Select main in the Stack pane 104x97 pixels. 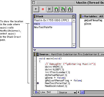point(53,24)
